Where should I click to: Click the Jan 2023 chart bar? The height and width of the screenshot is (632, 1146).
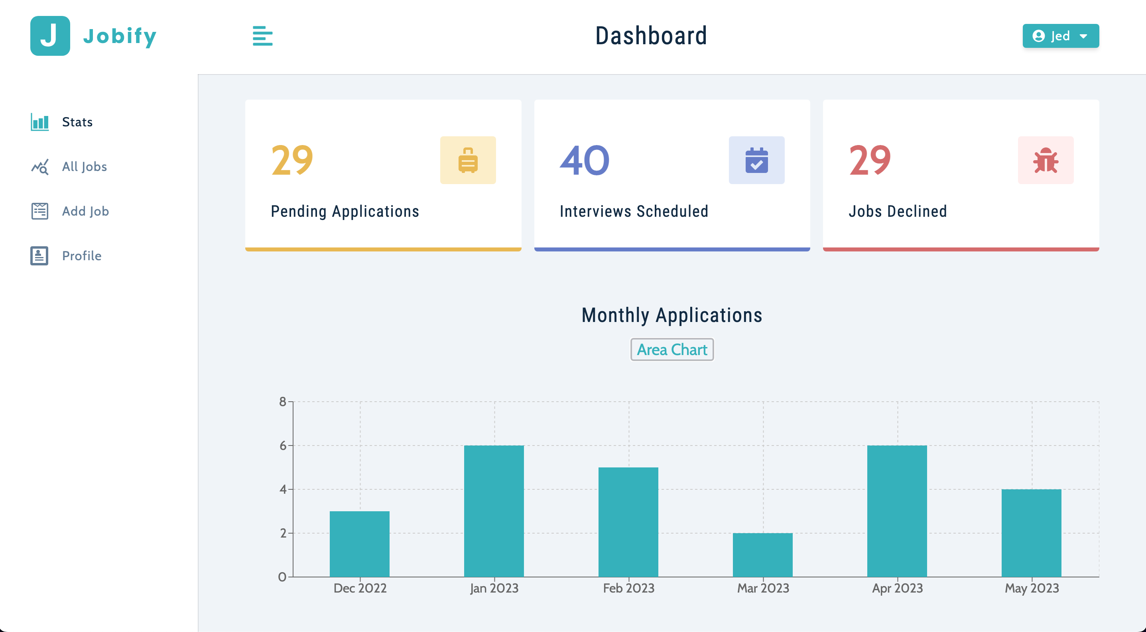click(x=494, y=511)
